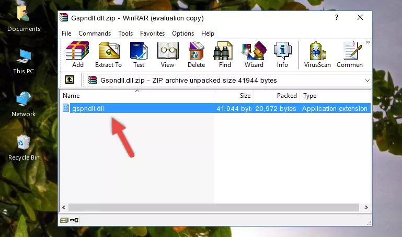Select the gspndll.dll file name
The width and height of the screenshot is (402, 237).
pyautogui.click(x=88, y=108)
